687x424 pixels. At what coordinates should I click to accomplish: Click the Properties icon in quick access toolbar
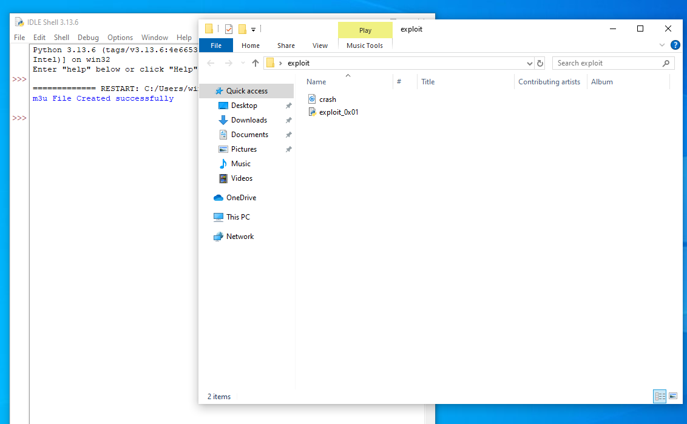[x=229, y=29]
